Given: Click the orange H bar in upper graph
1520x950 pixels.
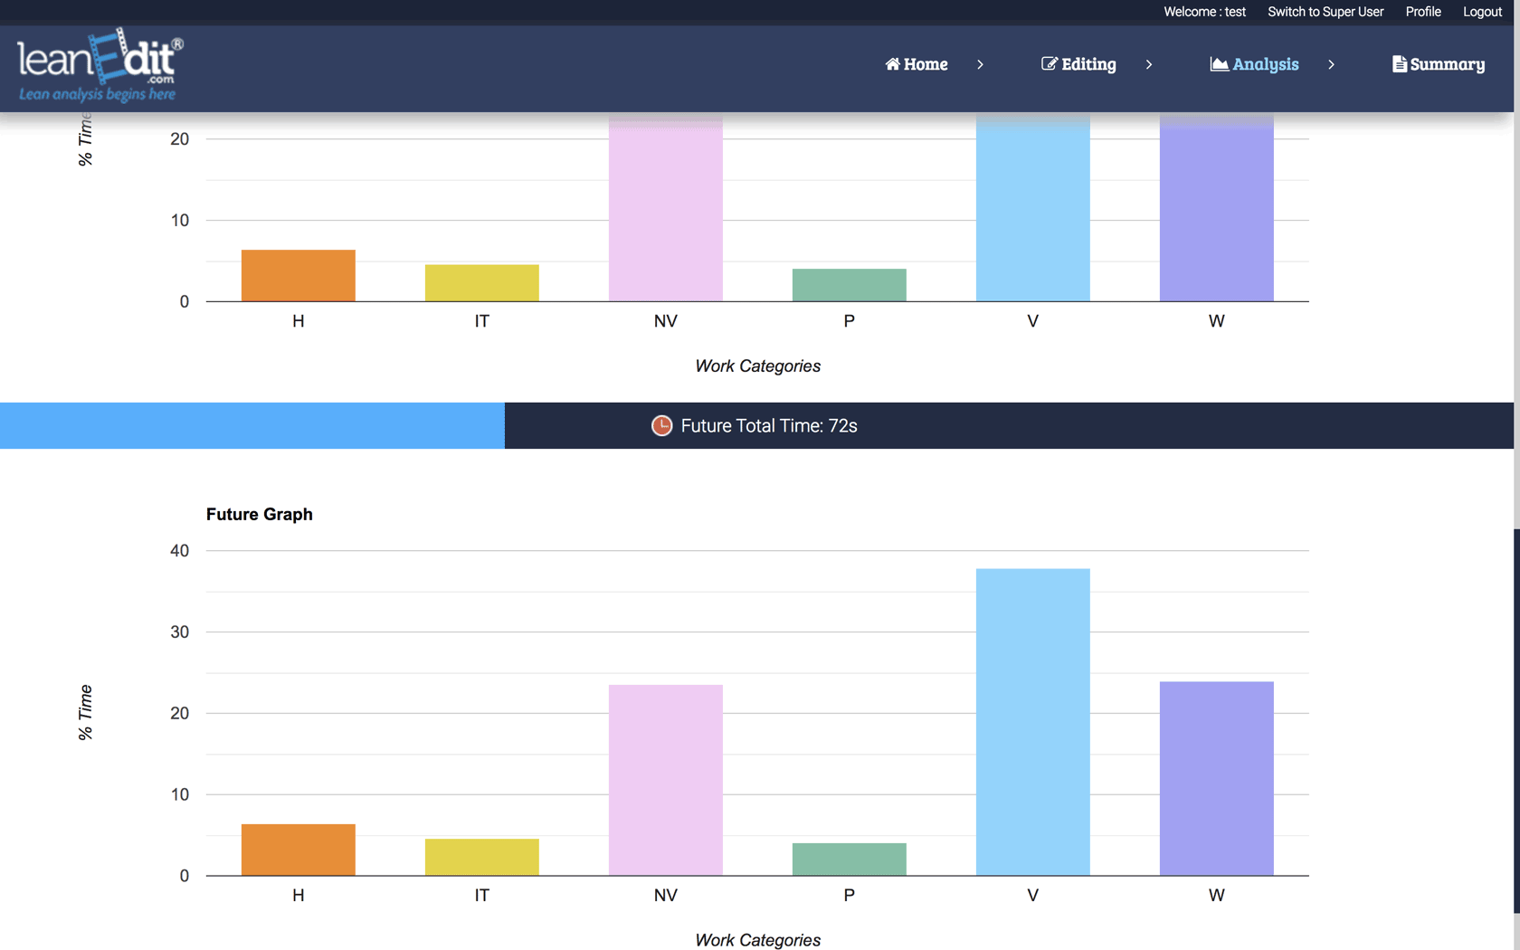Looking at the screenshot, I should 299,276.
